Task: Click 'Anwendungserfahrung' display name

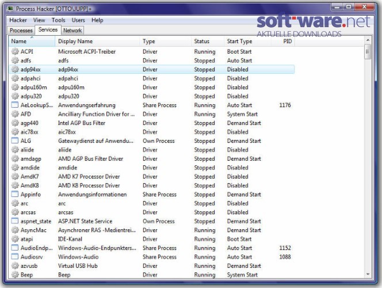Action: [x=87, y=105]
